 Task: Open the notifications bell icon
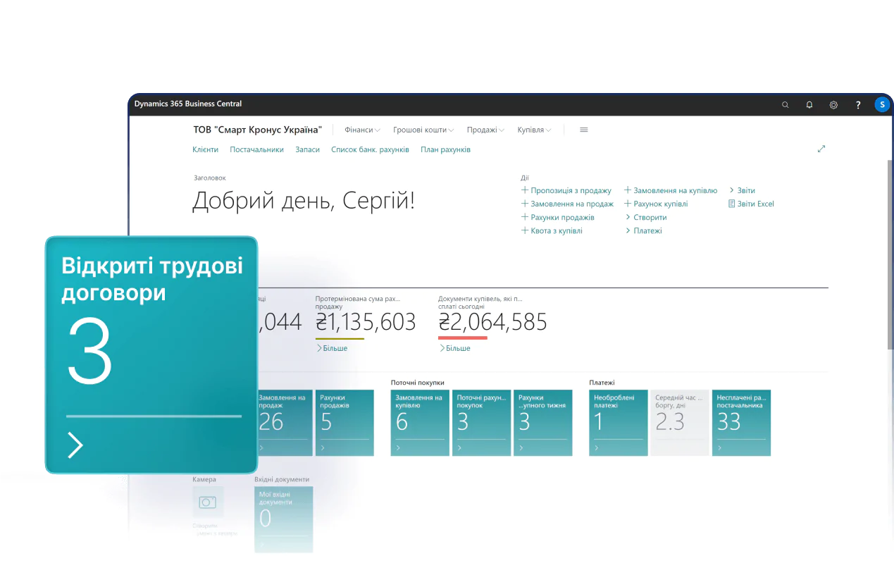pyautogui.click(x=809, y=104)
